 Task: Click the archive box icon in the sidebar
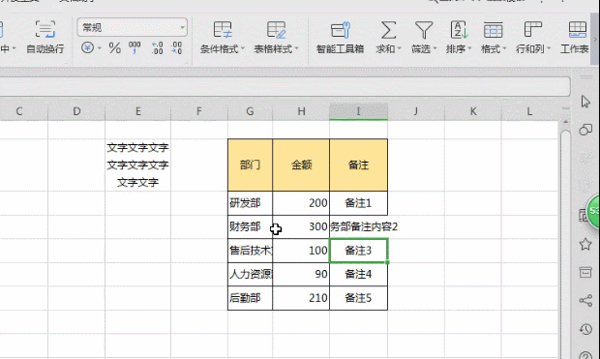tap(585, 272)
